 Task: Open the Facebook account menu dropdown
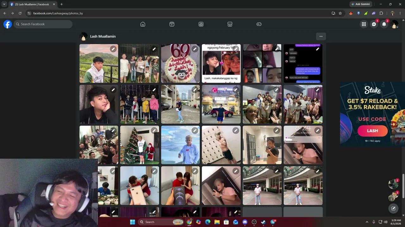coord(394,24)
